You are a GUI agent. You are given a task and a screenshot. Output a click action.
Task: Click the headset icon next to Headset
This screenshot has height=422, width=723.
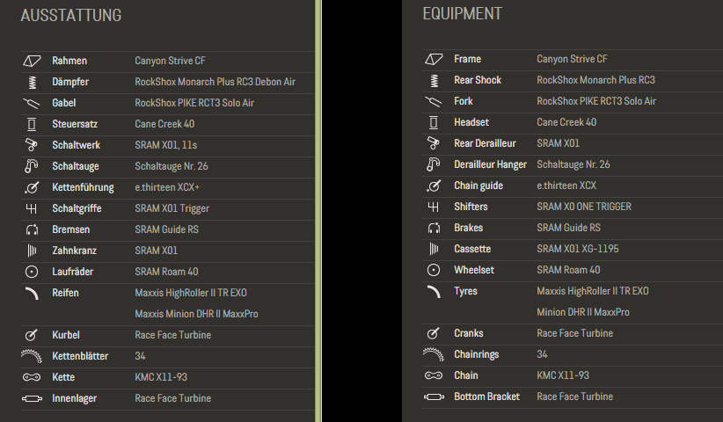click(x=434, y=122)
